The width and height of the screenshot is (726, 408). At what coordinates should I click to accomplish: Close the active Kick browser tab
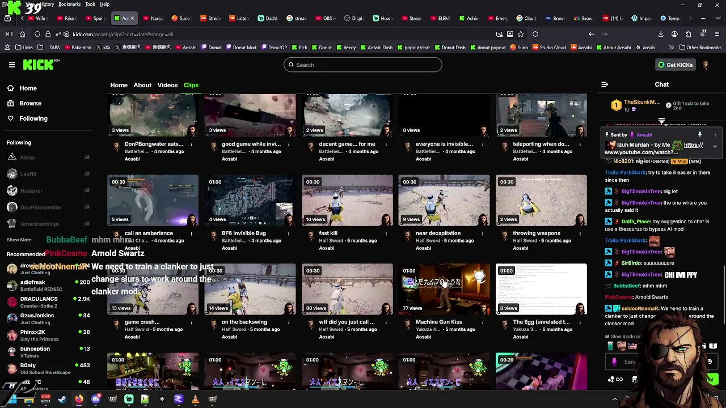(132, 18)
